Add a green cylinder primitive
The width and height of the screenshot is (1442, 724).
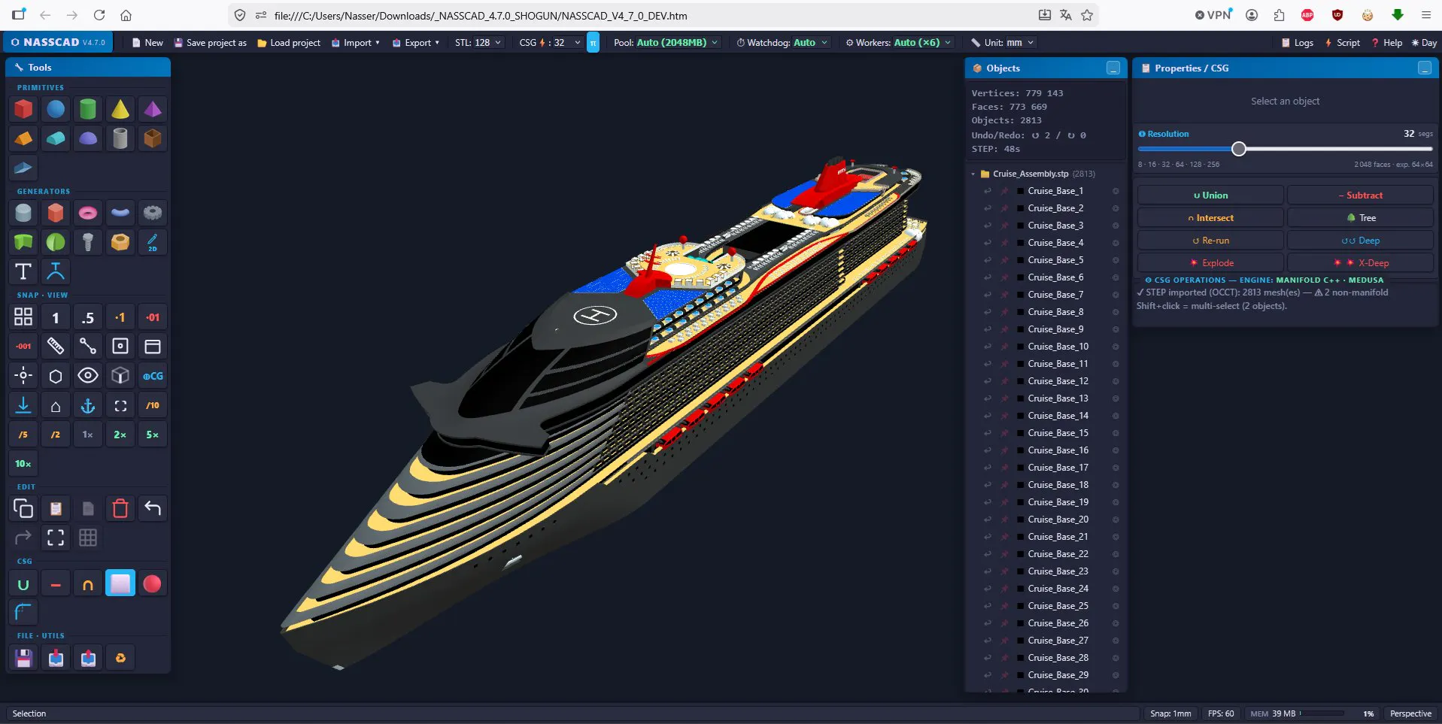click(88, 109)
